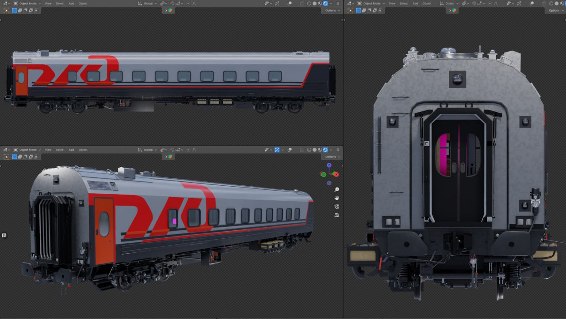Select the tweak select tool in rear-view viewport

coord(351,10)
